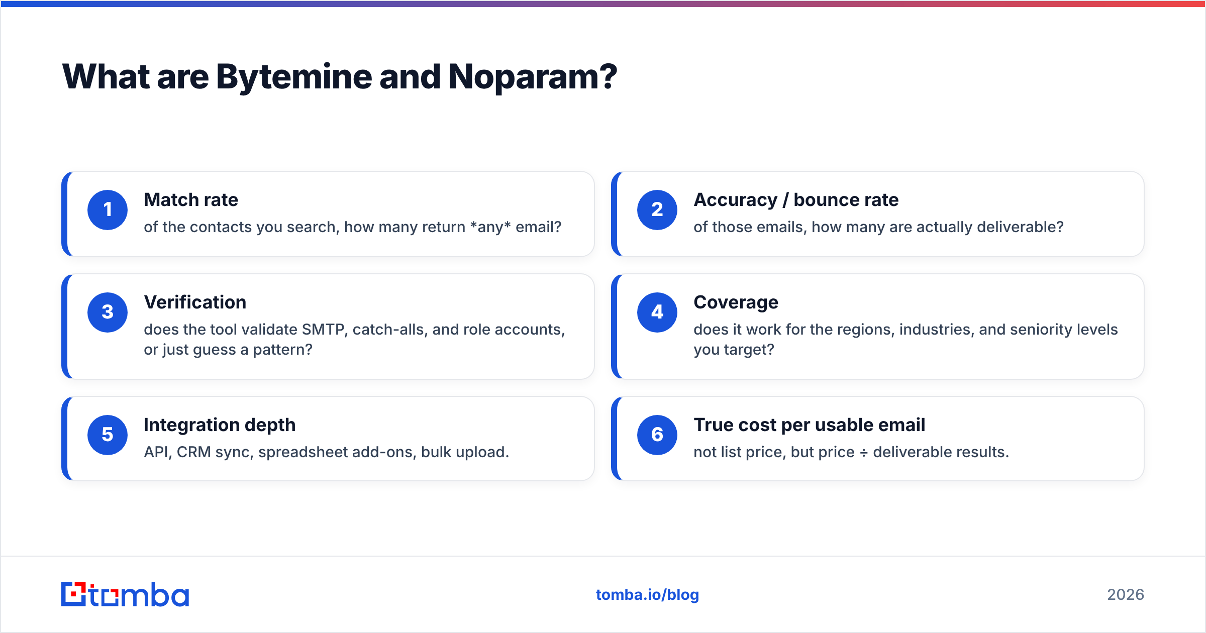1206x633 pixels.
Task: Click the number 6 circle badge
Action: [x=657, y=435]
